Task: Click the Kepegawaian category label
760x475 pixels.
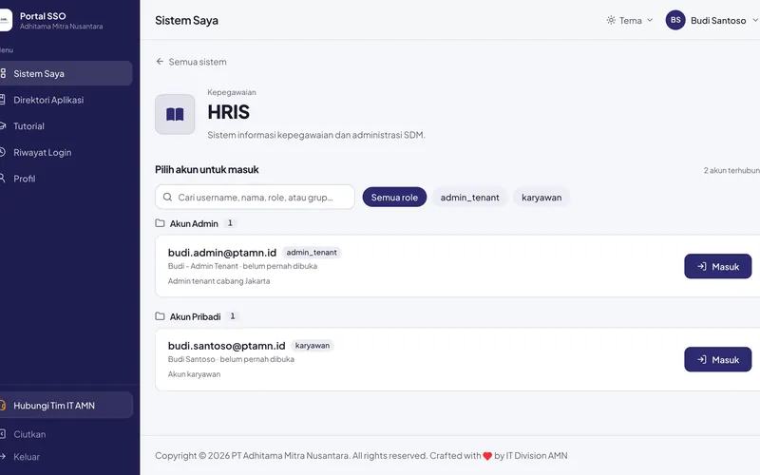Action: (x=232, y=92)
